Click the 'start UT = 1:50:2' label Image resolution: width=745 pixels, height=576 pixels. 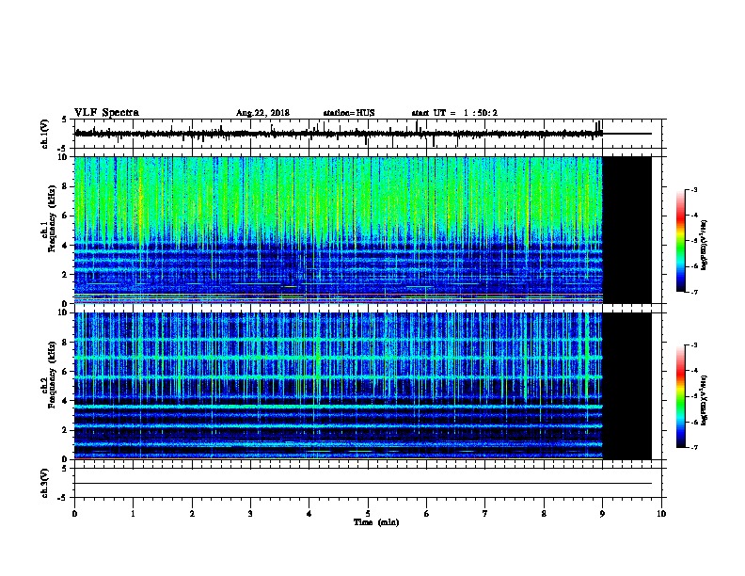[x=454, y=113]
